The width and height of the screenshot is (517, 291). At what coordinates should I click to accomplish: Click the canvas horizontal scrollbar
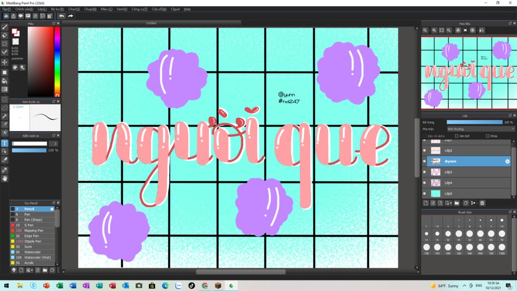(241, 272)
